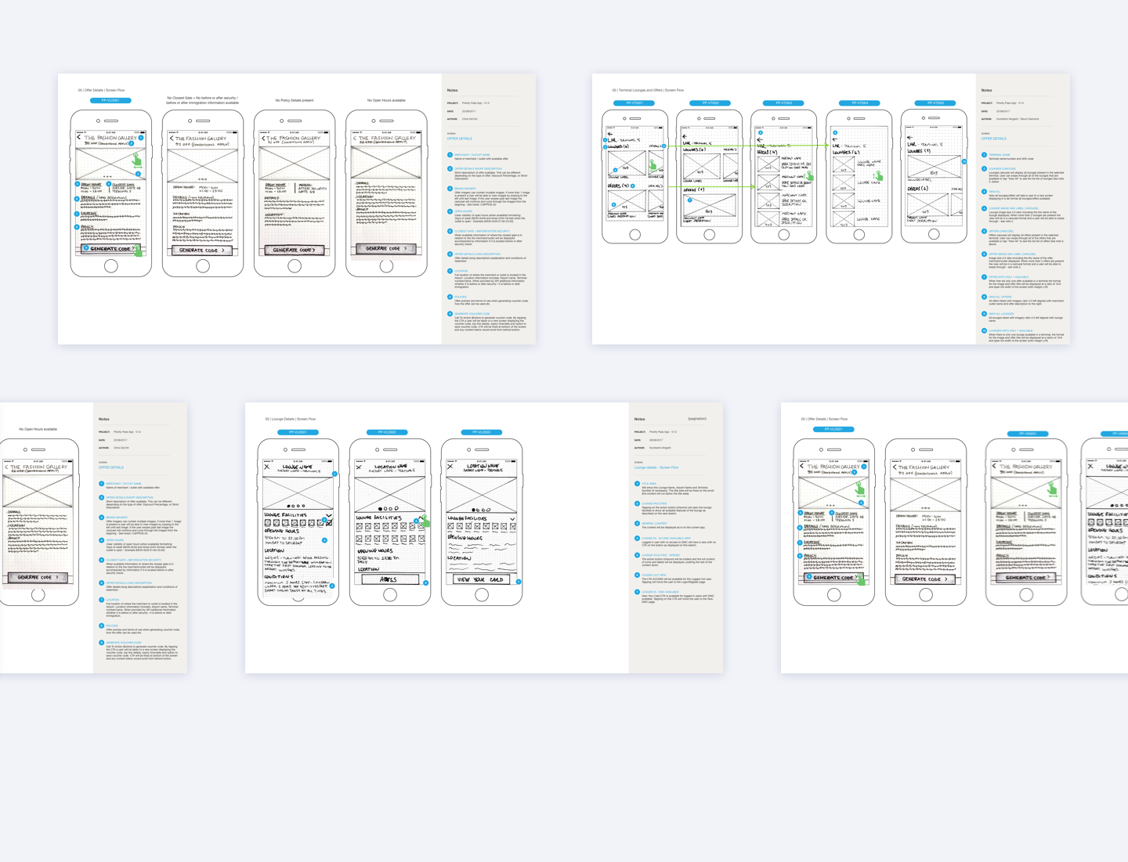Click the ACCESS button in the lounge phone
1128x862 pixels.
tap(390, 579)
